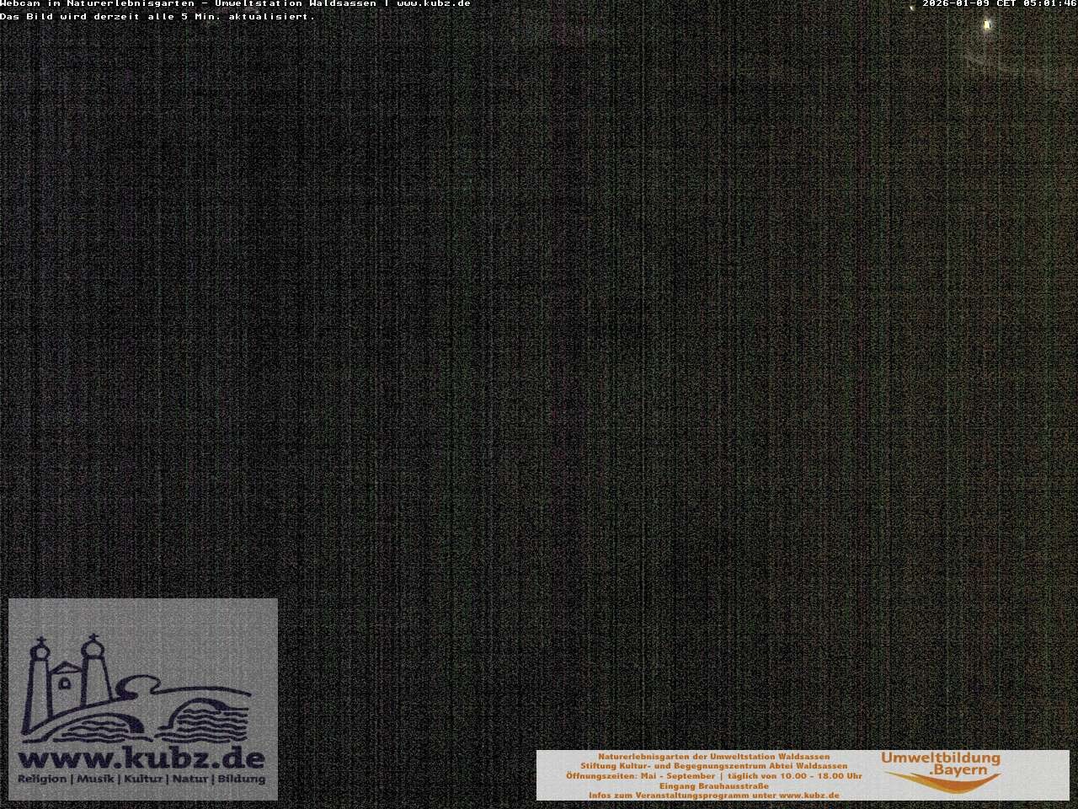1078x809 pixels.
Task: Click the Bildung label under the logo
Action: [x=242, y=780]
